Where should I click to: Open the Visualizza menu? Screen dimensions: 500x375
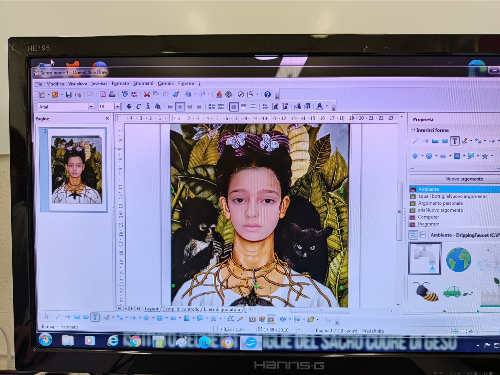click(x=77, y=83)
